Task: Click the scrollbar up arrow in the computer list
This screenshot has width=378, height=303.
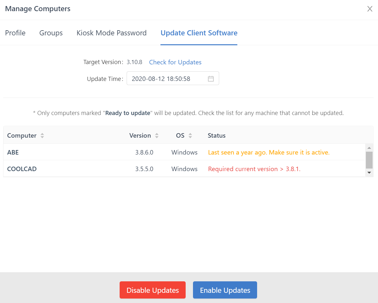Action: (x=369, y=147)
